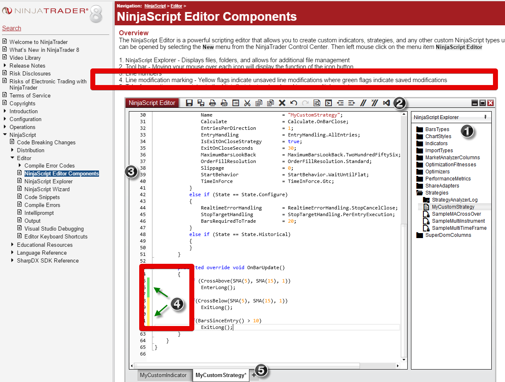Click the Print Preview icon in the editor toolbar

point(224,103)
